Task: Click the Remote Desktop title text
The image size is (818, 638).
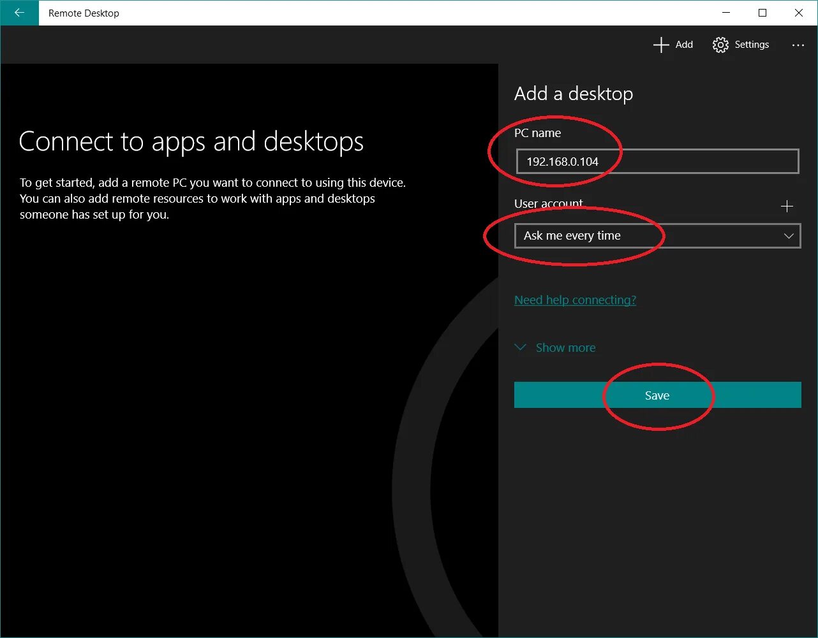Action: (84, 13)
